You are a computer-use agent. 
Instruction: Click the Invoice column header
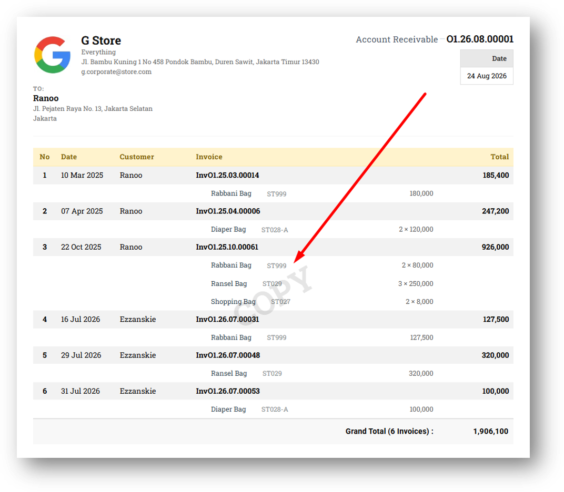point(209,157)
